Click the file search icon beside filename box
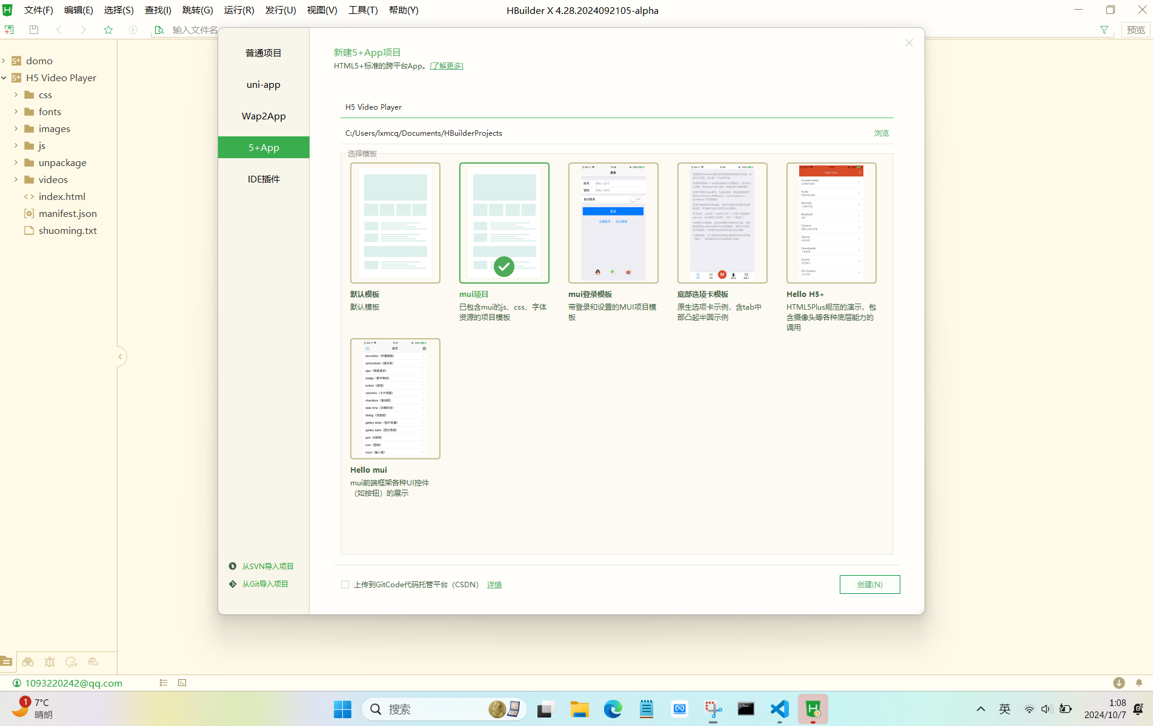 coord(159,30)
